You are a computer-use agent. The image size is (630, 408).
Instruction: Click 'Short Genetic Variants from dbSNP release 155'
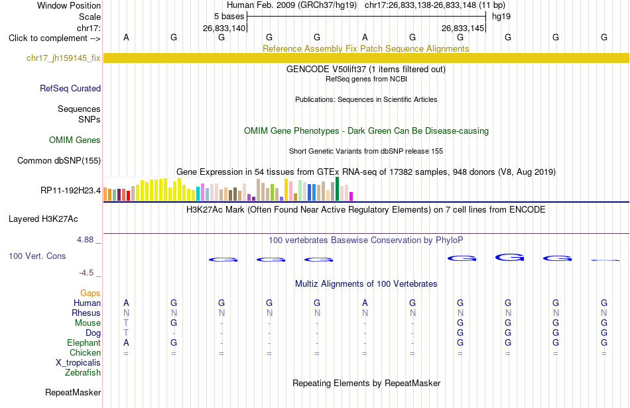pyautogui.click(x=366, y=151)
